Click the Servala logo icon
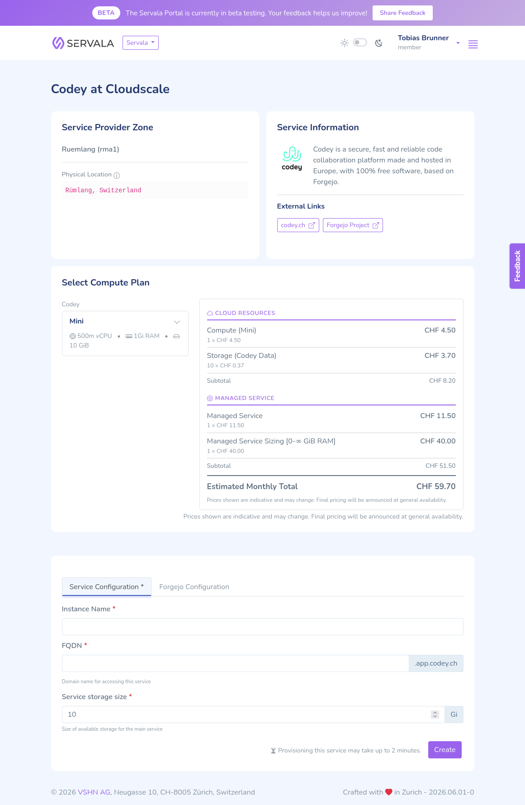The height and width of the screenshot is (805, 525). tap(58, 43)
